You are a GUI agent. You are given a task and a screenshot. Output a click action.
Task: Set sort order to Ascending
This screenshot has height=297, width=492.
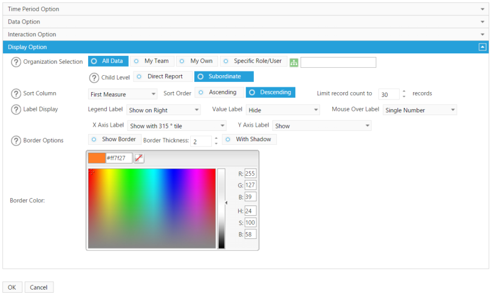(x=219, y=92)
